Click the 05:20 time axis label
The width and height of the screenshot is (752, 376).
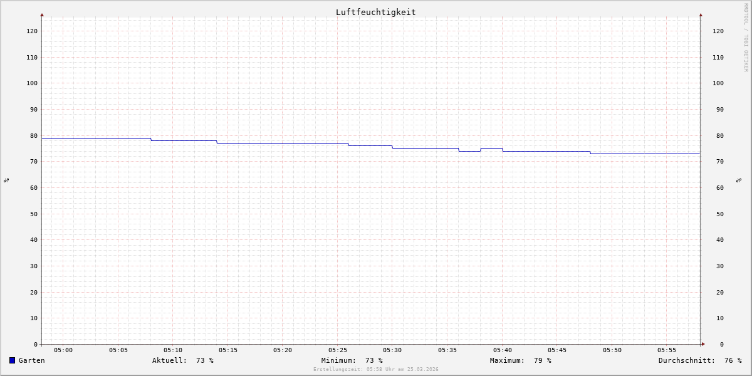283,350
